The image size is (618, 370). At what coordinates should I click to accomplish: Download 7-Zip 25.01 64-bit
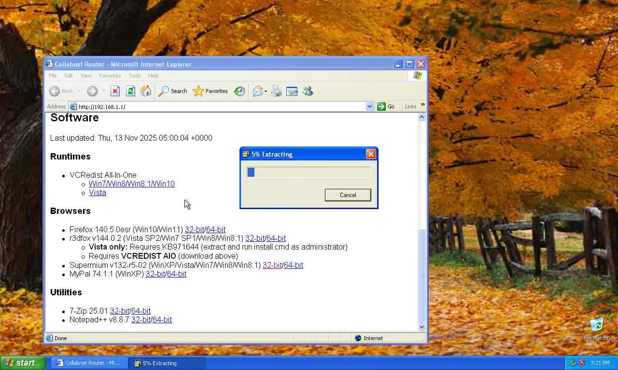click(x=141, y=311)
